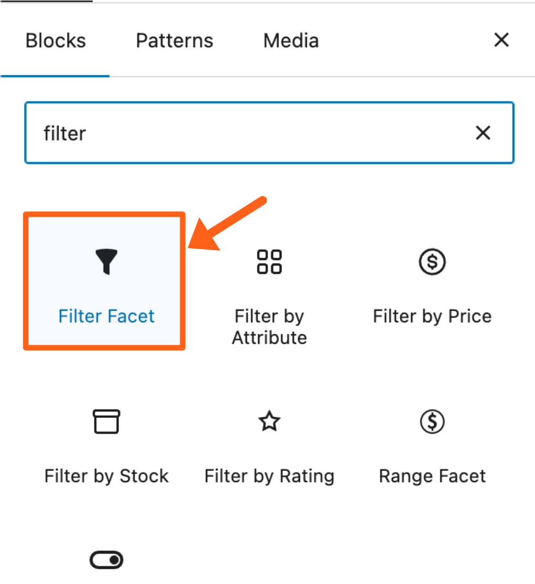Open the Patterns tab

[174, 41]
